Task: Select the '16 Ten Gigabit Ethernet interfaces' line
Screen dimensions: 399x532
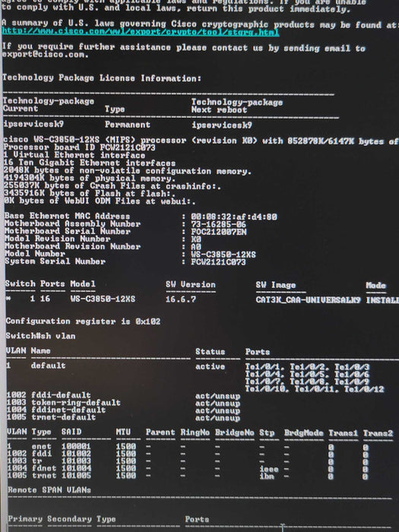Action: pos(90,163)
